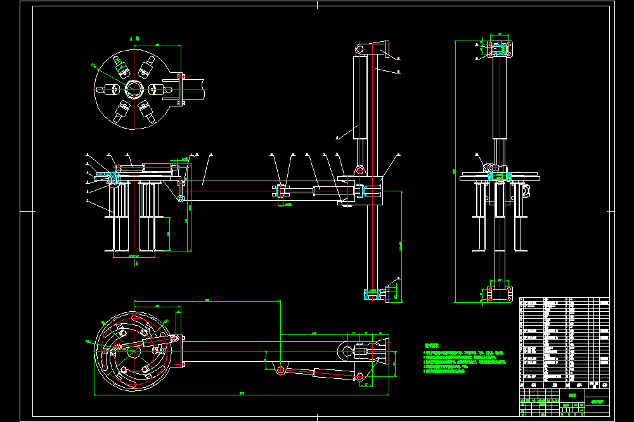This screenshot has width=634, height=422.
Task: Select the top-left circular disc plan view
Action: pyautogui.click(x=133, y=90)
